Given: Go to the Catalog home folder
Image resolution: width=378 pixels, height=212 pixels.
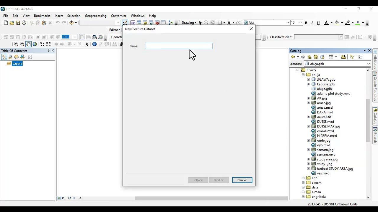Looking at the screenshot, I should (x=316, y=57).
